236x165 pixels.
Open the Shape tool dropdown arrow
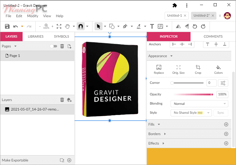point(119,27)
